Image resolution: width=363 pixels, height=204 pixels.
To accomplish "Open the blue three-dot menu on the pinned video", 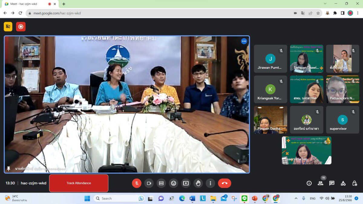I will (244, 41).
